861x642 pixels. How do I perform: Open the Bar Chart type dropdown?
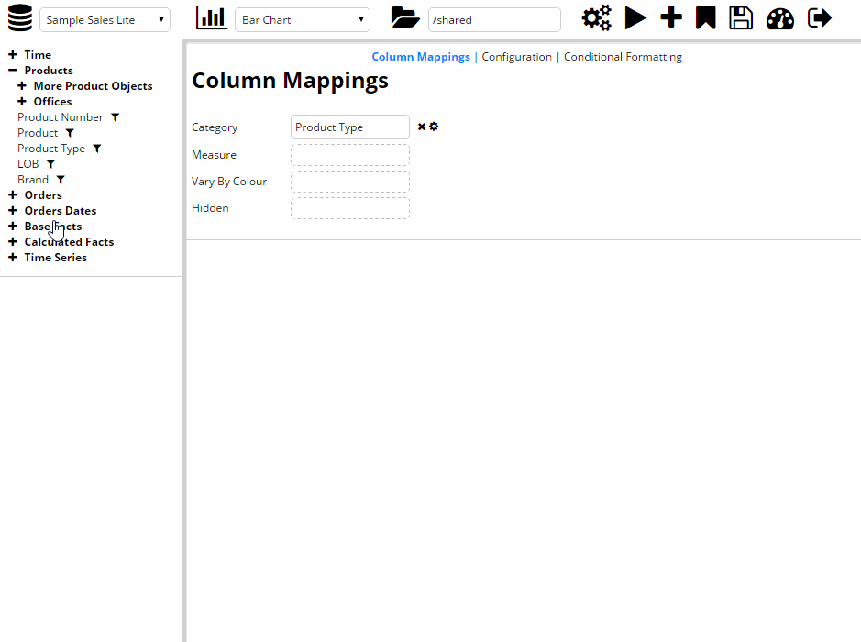(302, 18)
